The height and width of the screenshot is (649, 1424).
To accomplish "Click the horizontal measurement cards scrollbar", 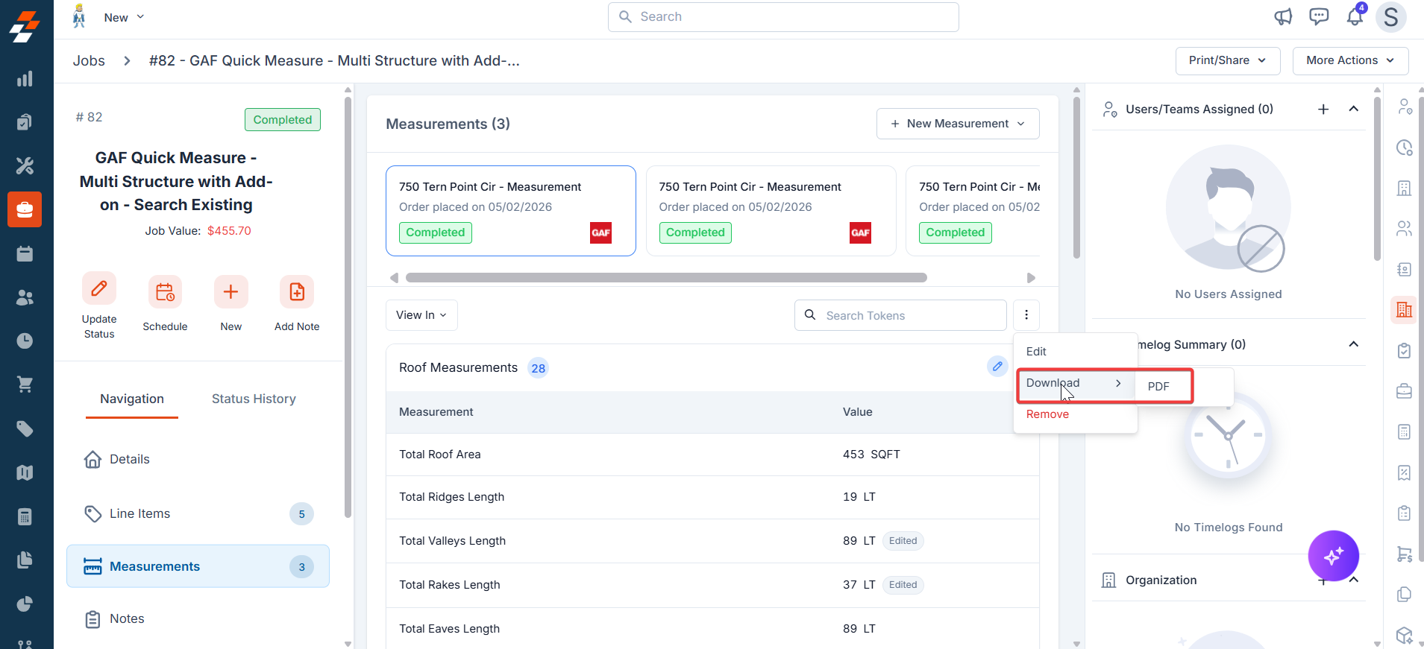I will [666, 278].
